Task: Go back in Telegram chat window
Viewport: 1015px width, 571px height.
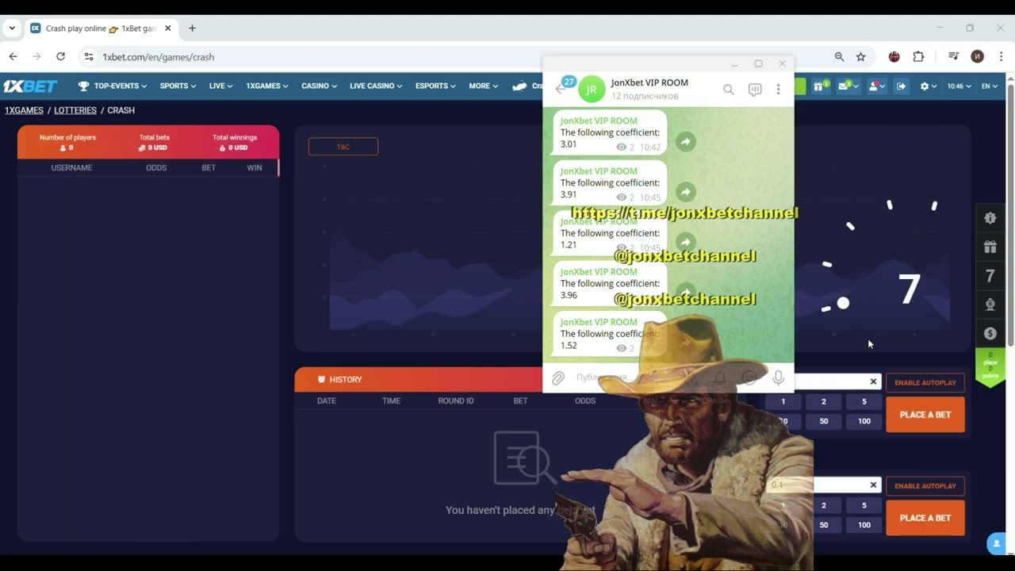Action: click(x=561, y=89)
